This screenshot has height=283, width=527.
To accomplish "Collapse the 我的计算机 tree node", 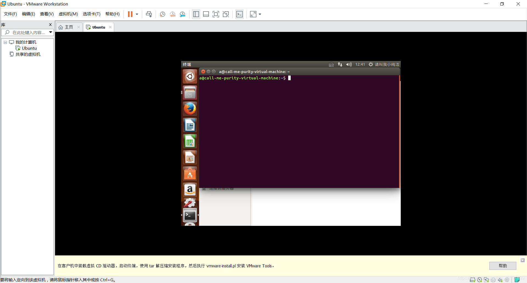I will point(5,42).
